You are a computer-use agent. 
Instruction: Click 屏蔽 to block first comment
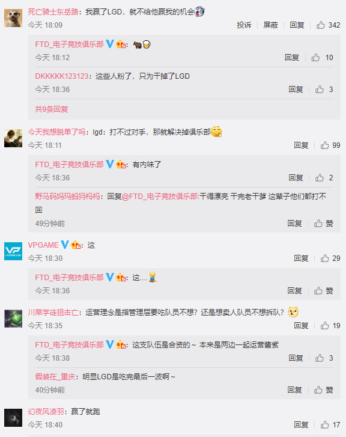click(270, 25)
